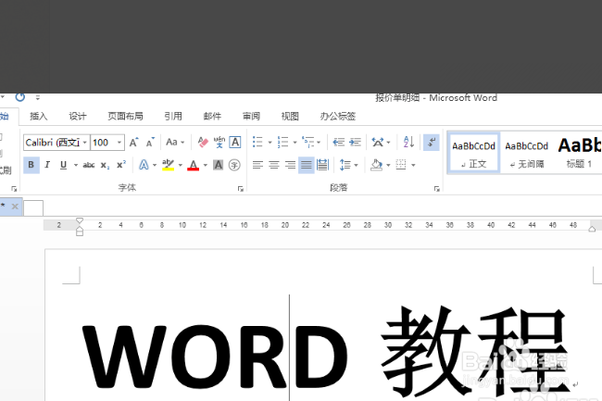Align text right
The height and width of the screenshot is (401, 602).
(290, 165)
